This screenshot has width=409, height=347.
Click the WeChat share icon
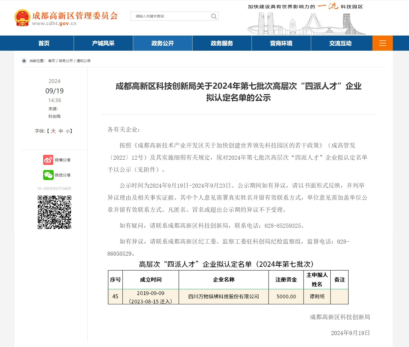48,175
